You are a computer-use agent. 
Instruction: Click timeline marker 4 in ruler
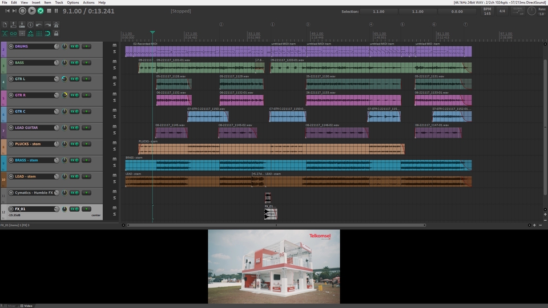[371, 25]
